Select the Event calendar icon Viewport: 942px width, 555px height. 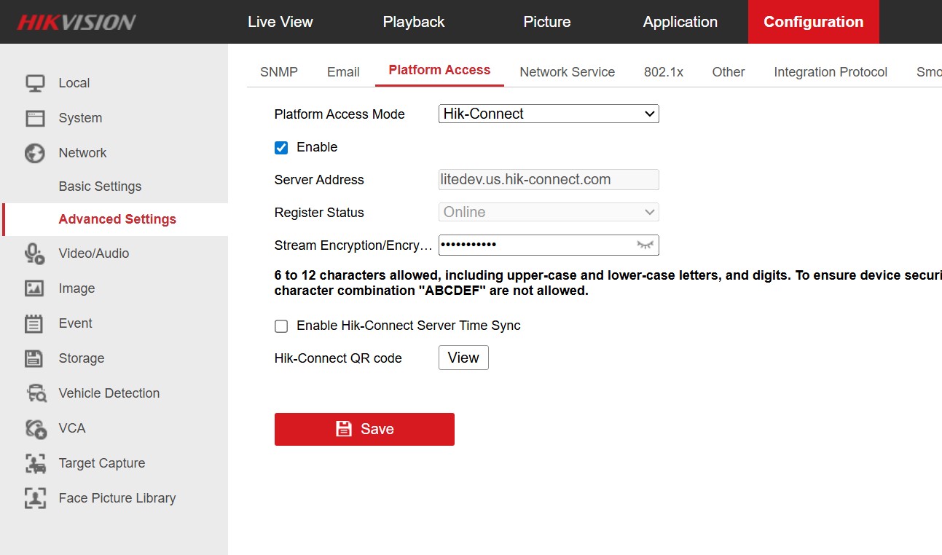pos(34,323)
